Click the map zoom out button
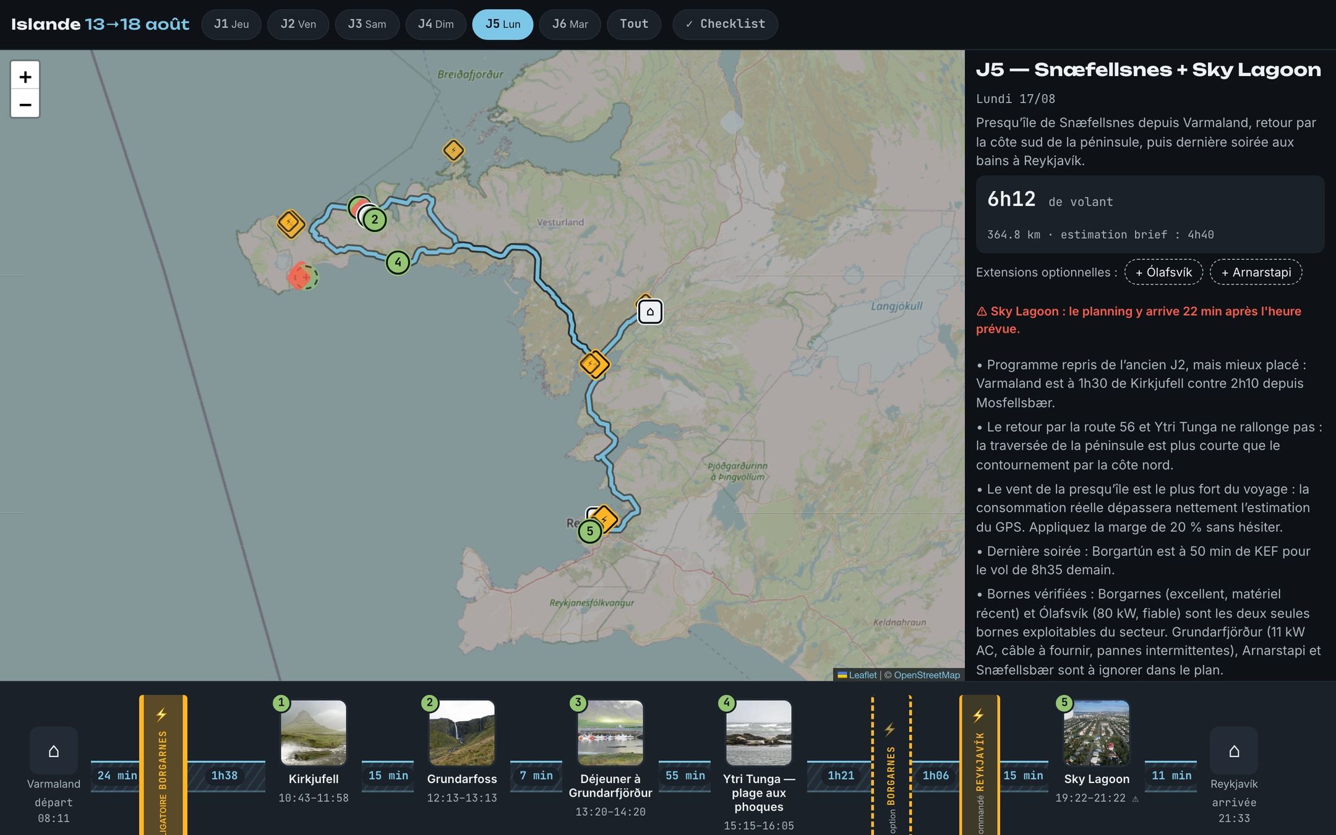 pos(25,104)
